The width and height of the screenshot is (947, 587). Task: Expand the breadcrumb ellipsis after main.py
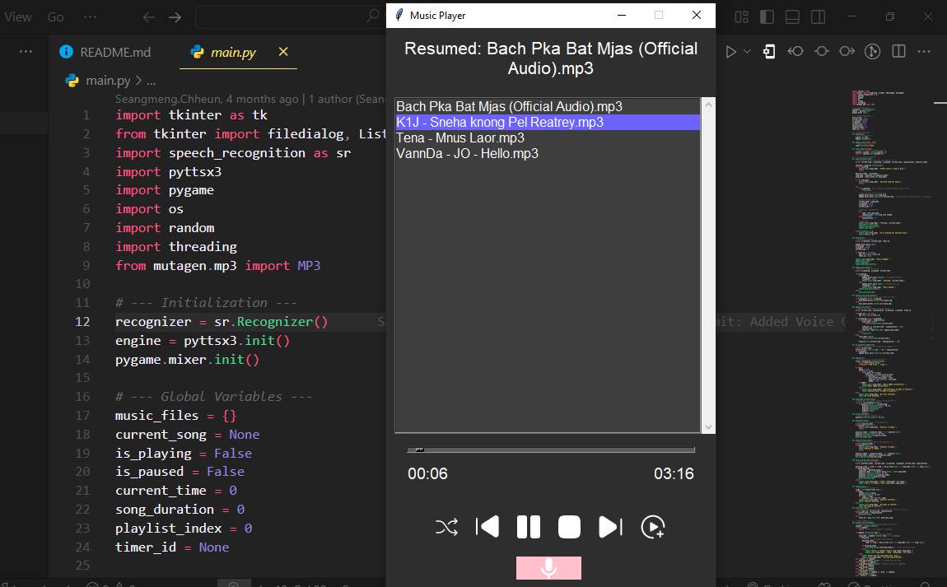(x=151, y=81)
